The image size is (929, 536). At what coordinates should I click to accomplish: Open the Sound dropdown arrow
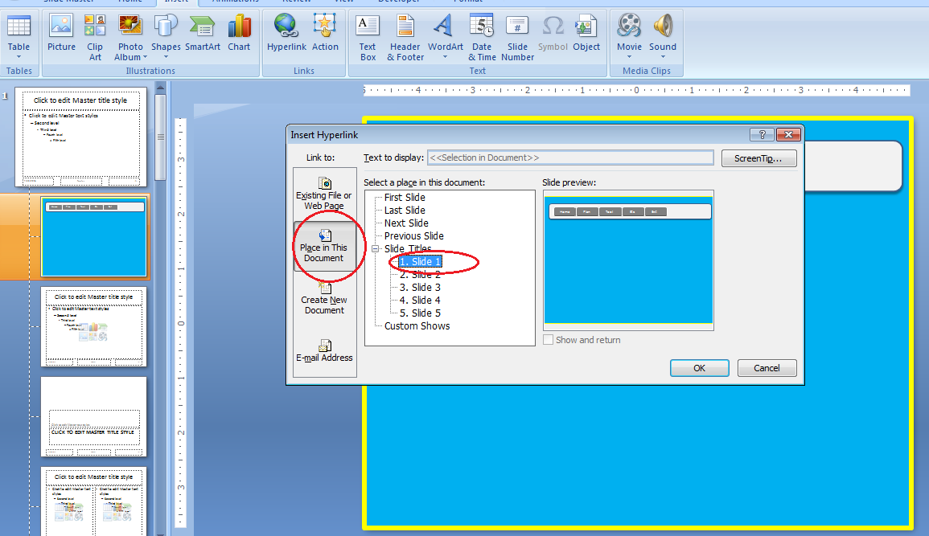(x=662, y=56)
